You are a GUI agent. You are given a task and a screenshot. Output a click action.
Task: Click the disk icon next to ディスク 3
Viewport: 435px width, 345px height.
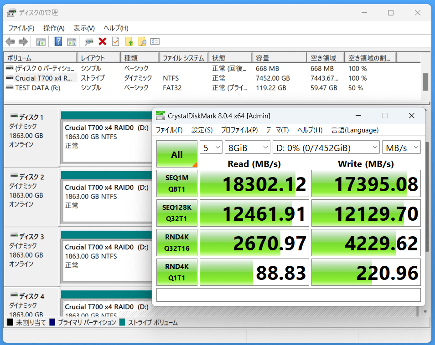14,235
